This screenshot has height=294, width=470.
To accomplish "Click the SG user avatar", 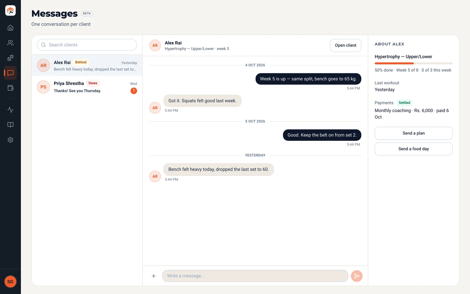I will (10, 282).
